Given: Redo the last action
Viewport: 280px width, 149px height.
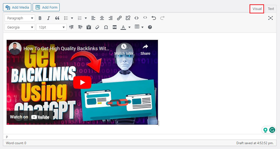Looking at the screenshot, I should pyautogui.click(x=162, y=18).
